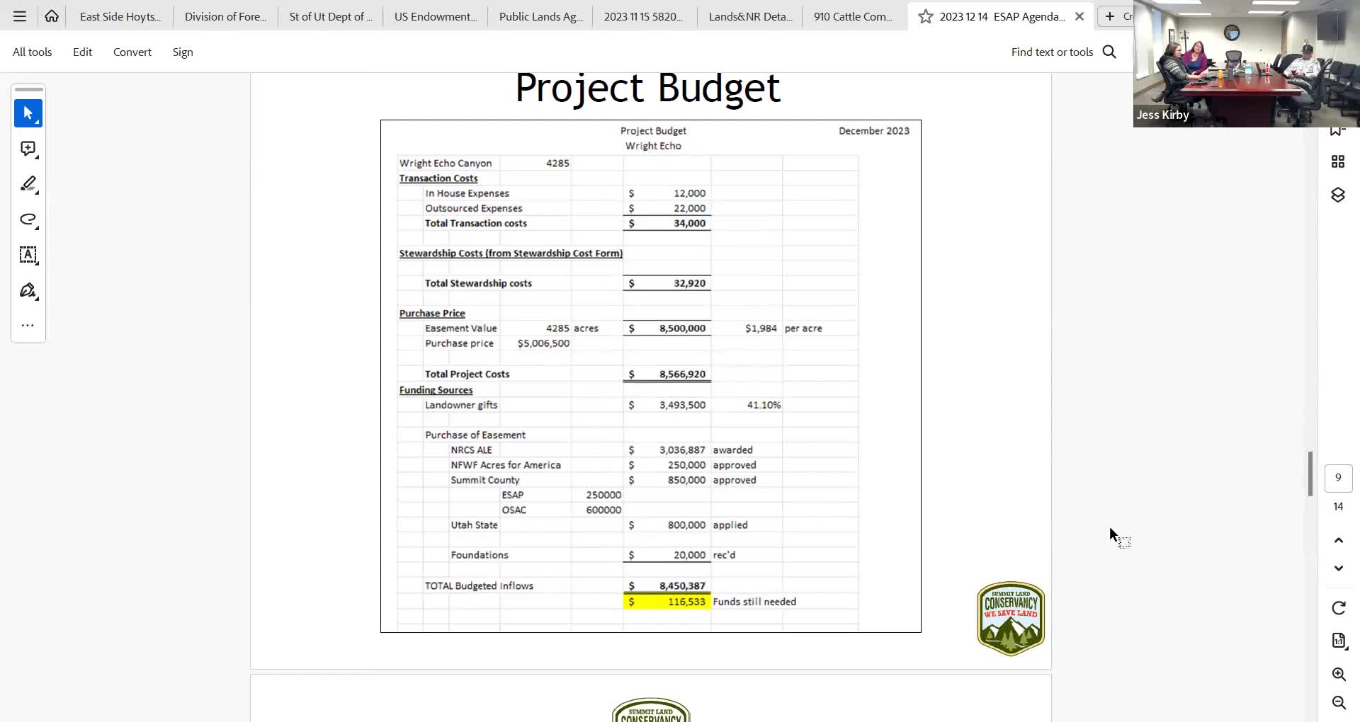Open the page thumbnails panel

pyautogui.click(x=1338, y=161)
